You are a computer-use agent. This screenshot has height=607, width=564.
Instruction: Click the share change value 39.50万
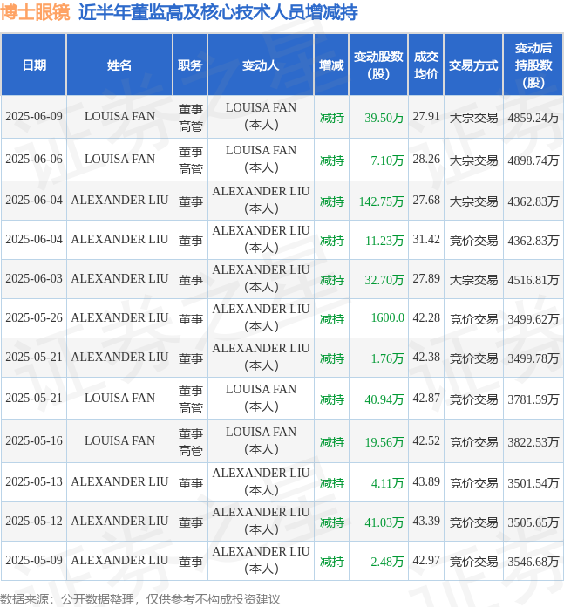click(x=384, y=118)
